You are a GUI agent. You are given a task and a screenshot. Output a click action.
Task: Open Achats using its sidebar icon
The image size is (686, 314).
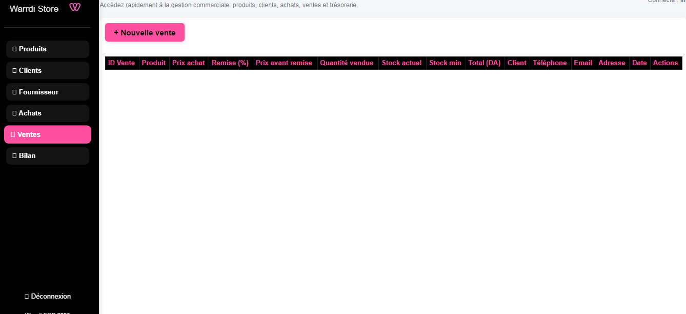coord(14,113)
